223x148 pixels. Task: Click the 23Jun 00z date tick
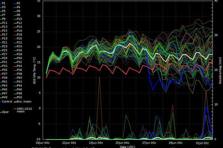pyautogui.click(x=96, y=143)
